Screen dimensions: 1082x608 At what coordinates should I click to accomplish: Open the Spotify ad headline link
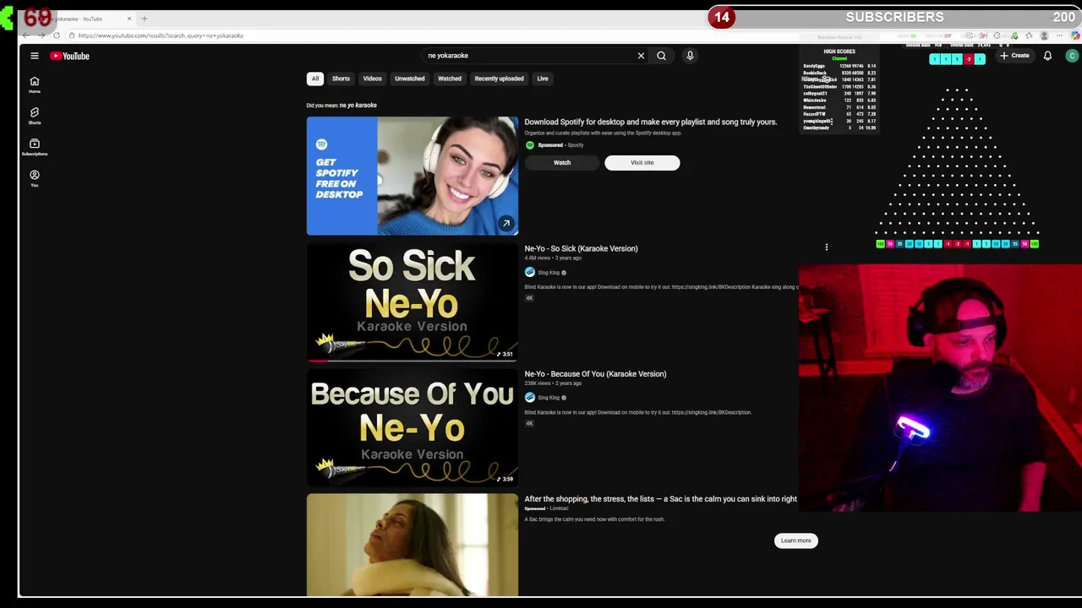tap(650, 122)
